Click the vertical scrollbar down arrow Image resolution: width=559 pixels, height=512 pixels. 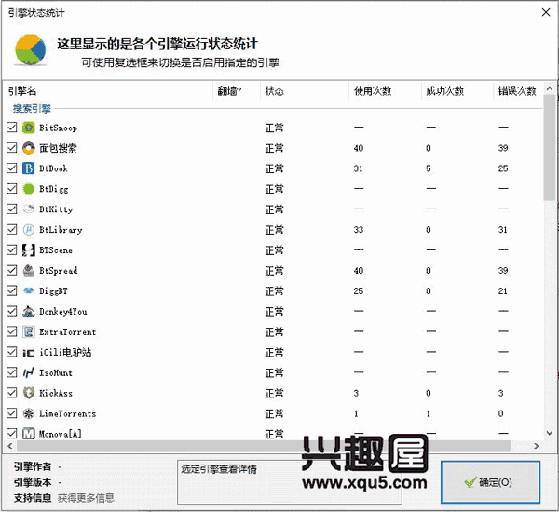(550, 433)
